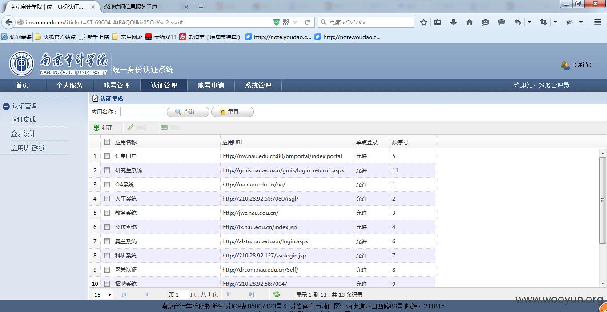Reload the page with the refresh icon
Screen dimensions: 607x312
click(307, 22)
